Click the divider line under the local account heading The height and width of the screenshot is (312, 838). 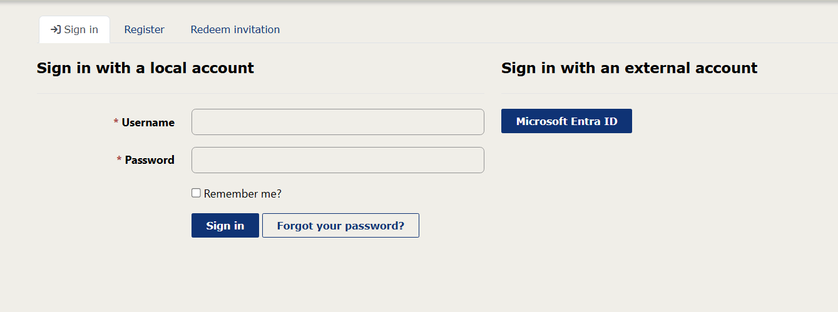point(260,93)
